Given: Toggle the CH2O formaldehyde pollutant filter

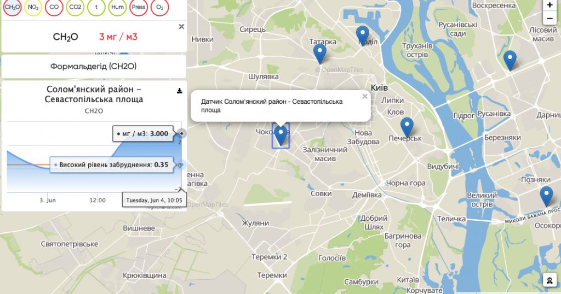Looking at the screenshot, I should coord(12,8).
